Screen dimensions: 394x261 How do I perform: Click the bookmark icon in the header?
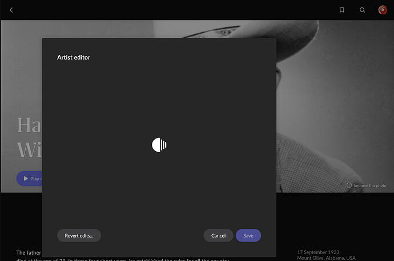(341, 10)
